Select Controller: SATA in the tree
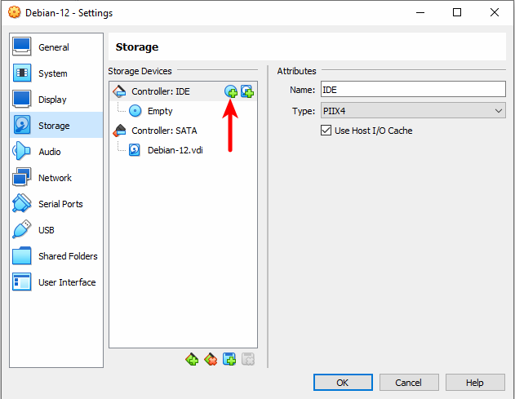 (163, 131)
